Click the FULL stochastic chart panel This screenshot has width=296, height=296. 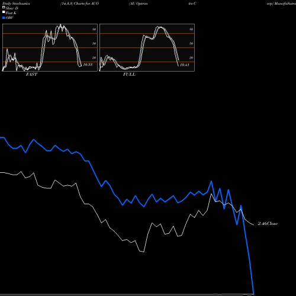click(147, 47)
